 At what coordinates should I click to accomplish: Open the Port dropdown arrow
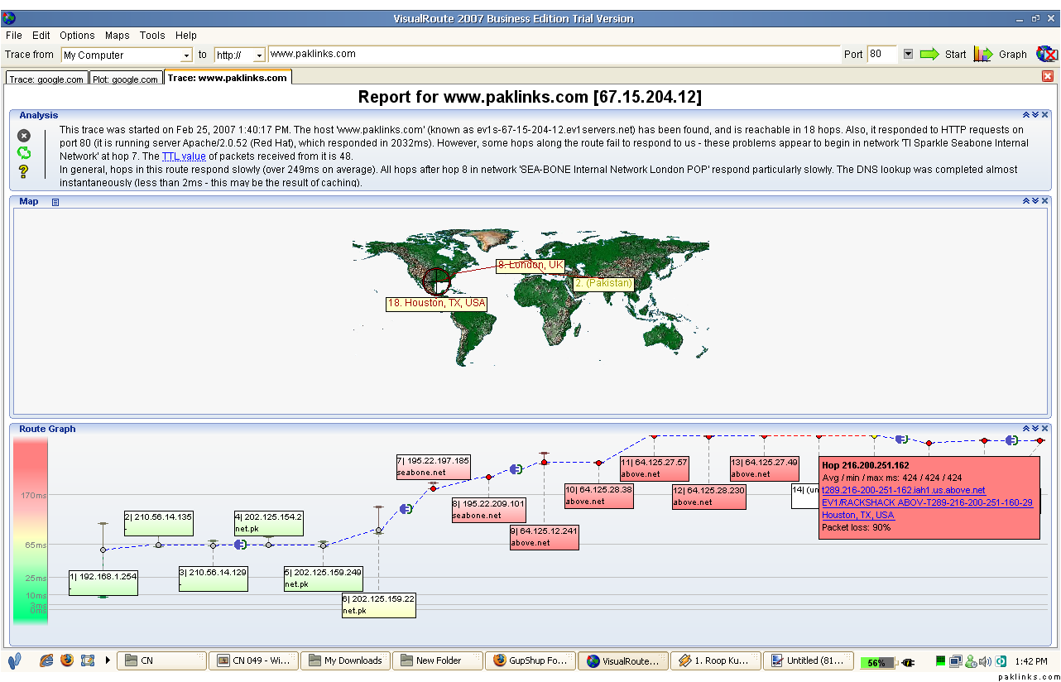(x=908, y=55)
